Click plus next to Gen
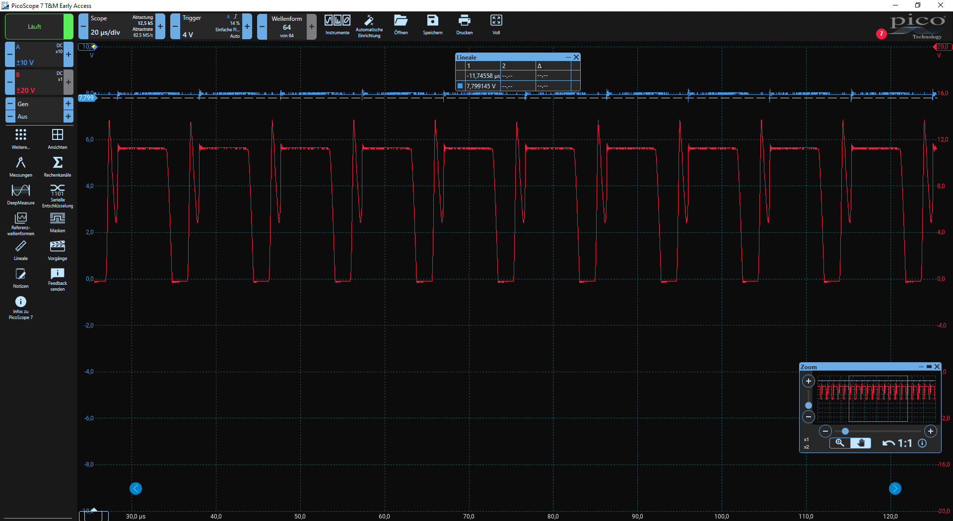This screenshot has height=521, width=953. (68, 104)
